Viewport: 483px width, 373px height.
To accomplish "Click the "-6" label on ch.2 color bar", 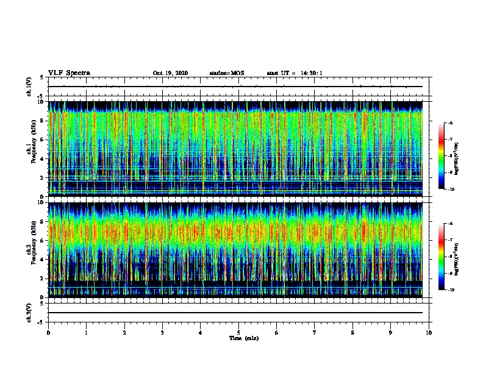I will point(450,224).
